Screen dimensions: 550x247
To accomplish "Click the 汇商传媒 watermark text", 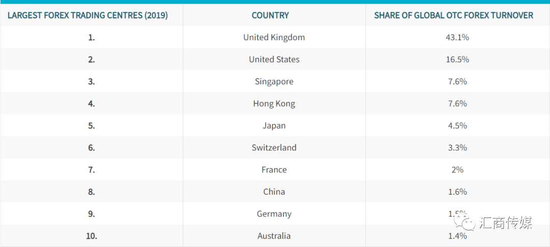I will pos(506,223).
